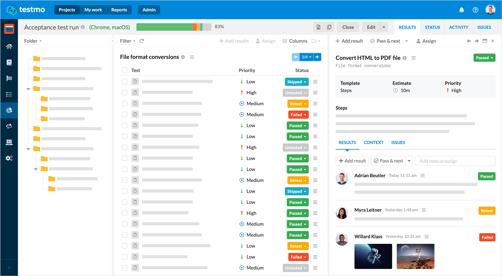Click the Admin button
This screenshot has height=276, width=502.
149,10
